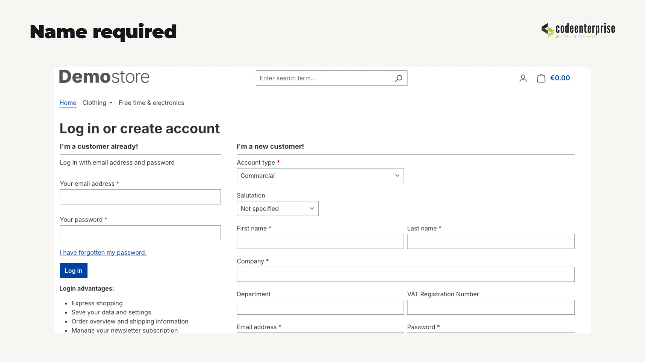Open the user account icon
This screenshot has width=645, height=362.
pyautogui.click(x=523, y=78)
